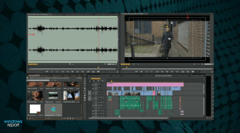Click New Bin icon in Project panel

pos(67,118)
